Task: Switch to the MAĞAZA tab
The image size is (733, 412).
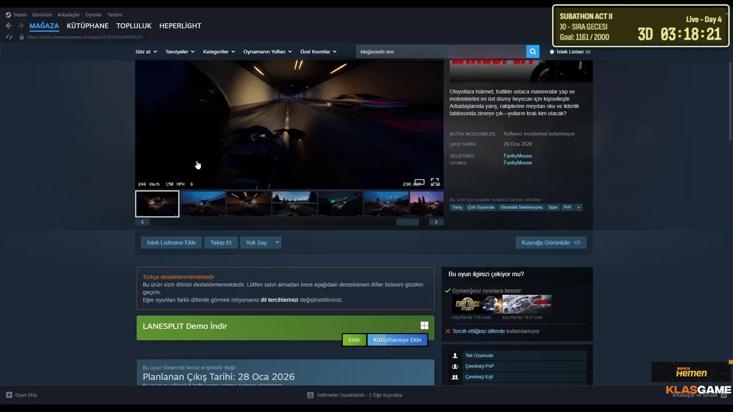Action: (44, 26)
